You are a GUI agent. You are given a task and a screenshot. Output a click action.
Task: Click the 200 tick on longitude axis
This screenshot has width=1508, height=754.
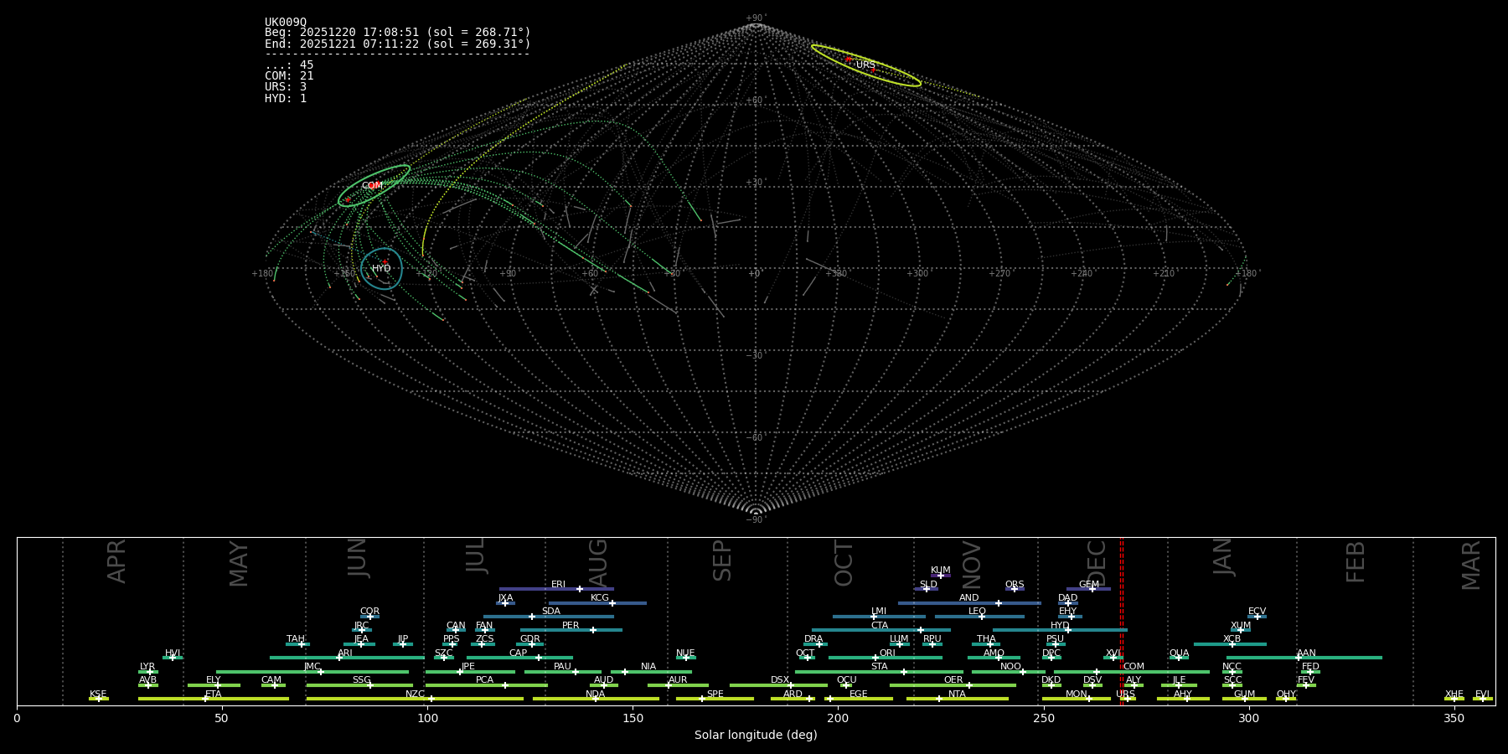[x=838, y=718]
